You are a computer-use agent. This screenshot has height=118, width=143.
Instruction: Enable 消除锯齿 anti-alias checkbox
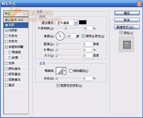tap(71, 71)
